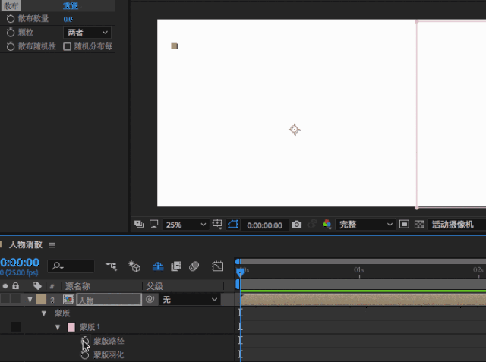Screen dimensions: 486x362
Task: Click the 重置 reset link
Action: (x=71, y=6)
